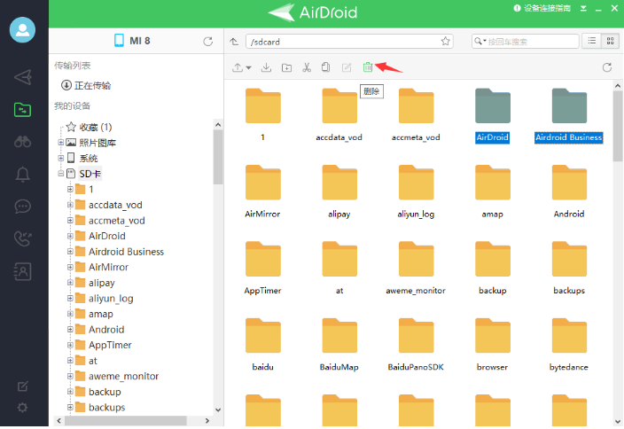The width and height of the screenshot is (624, 429).
Task: Select the highlighted AirDroid folder in grid
Action: point(492,115)
